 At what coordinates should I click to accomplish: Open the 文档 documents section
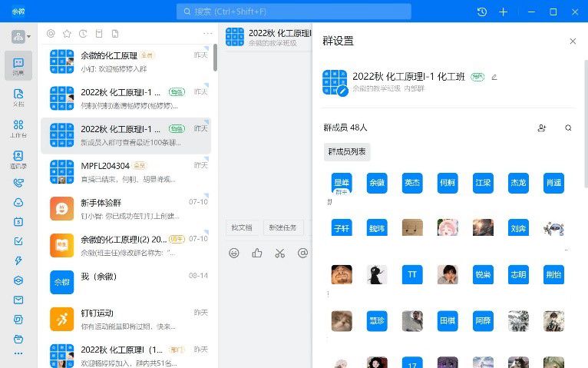(18, 96)
